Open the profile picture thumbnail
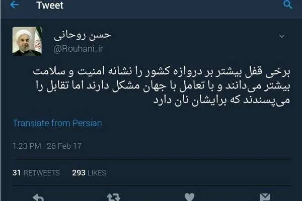The image size is (302, 201). 27,41
